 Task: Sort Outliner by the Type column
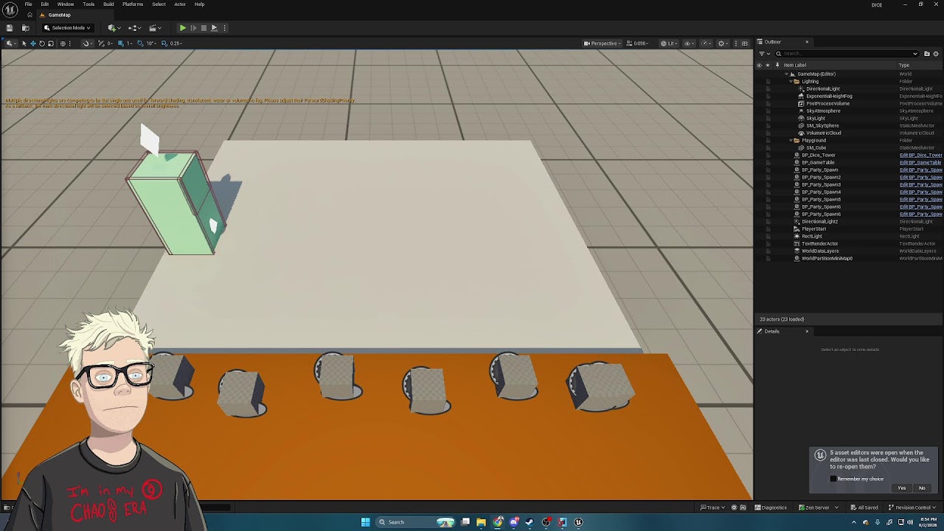point(920,65)
